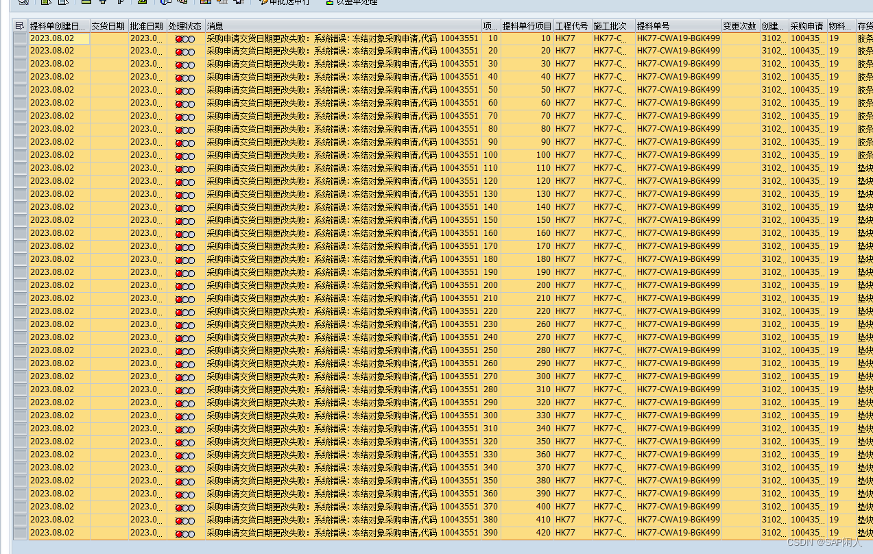Click the HK77-C... batch cell in item 30 row
This screenshot has width=873, height=554.
click(613, 64)
